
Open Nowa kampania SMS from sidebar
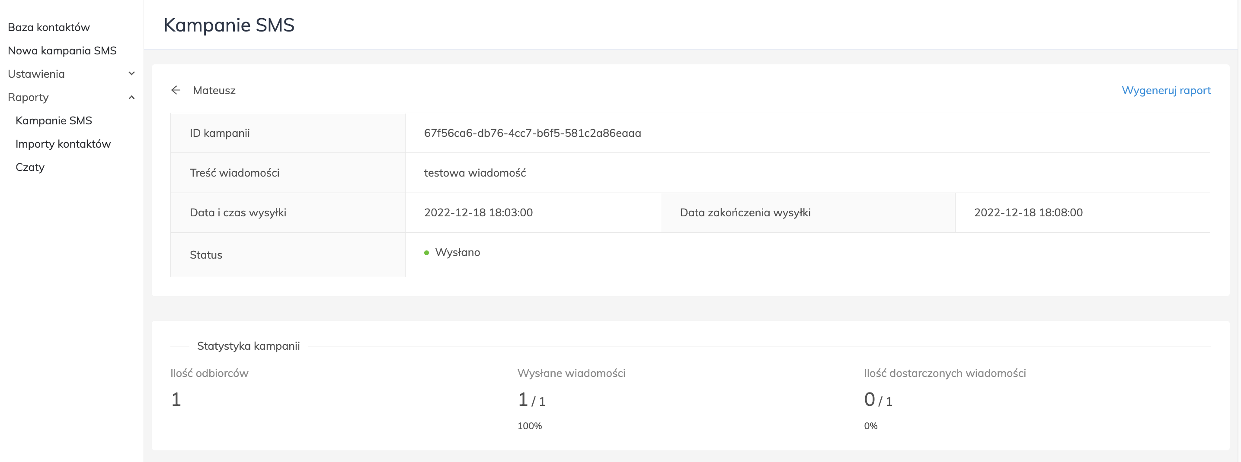coord(62,51)
